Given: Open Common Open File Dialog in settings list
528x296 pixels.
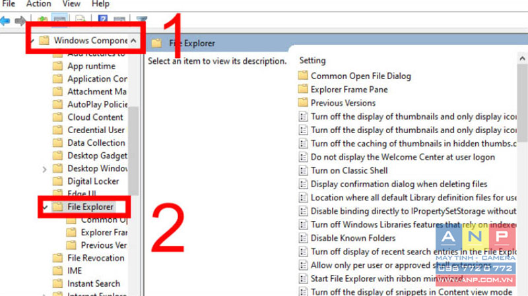Looking at the screenshot, I should (360, 76).
